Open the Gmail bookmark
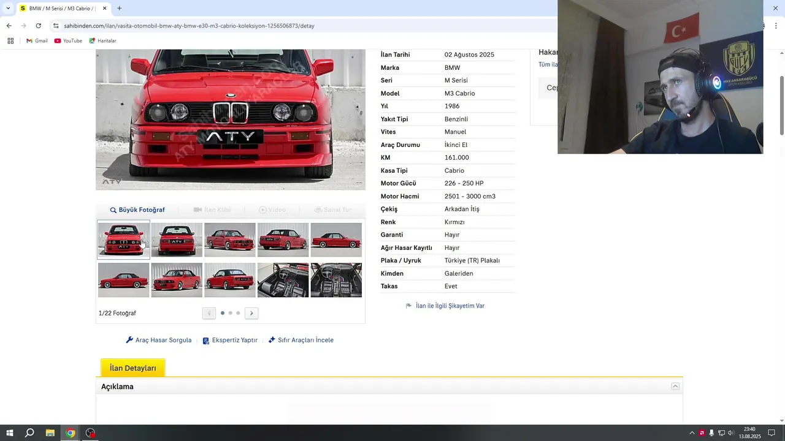Image resolution: width=785 pixels, height=441 pixels. pos(37,41)
